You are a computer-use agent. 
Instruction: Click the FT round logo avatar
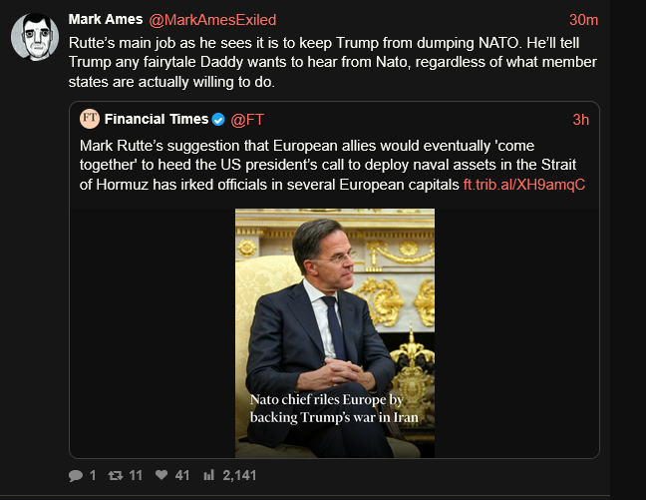[x=90, y=120]
